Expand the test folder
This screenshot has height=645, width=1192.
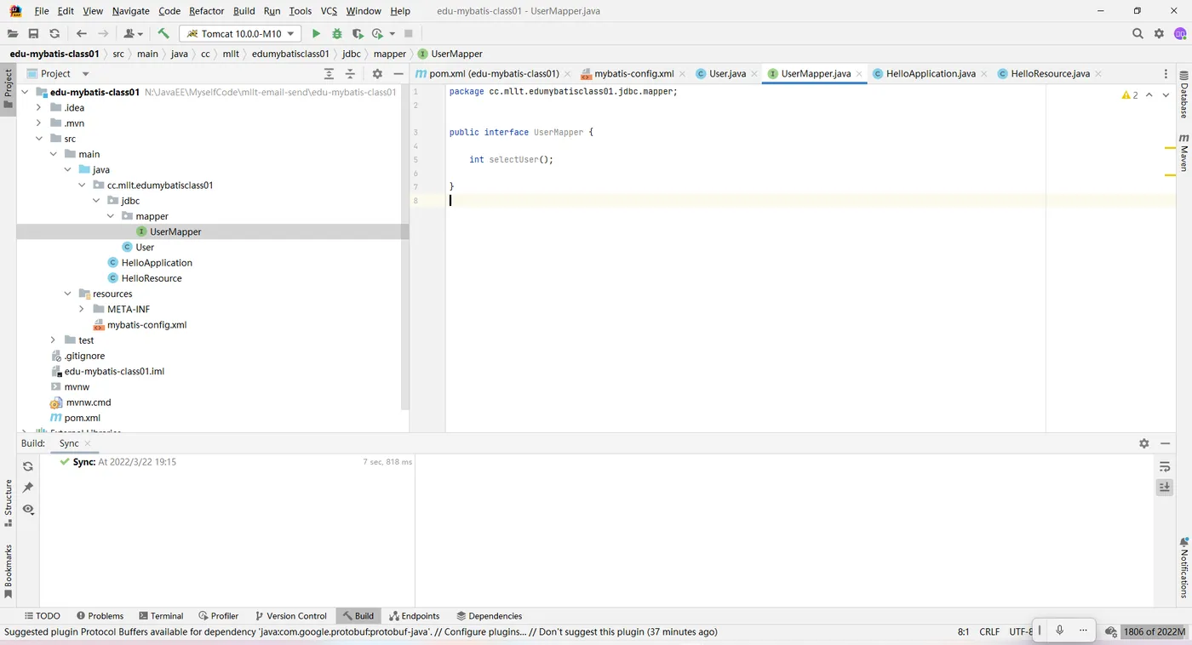click(x=53, y=340)
